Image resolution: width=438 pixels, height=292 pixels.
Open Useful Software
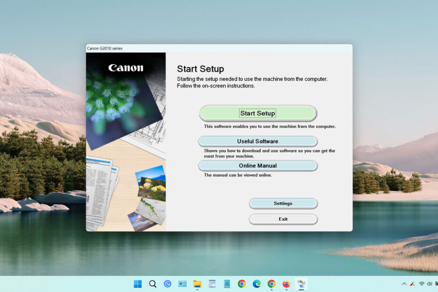pos(258,141)
